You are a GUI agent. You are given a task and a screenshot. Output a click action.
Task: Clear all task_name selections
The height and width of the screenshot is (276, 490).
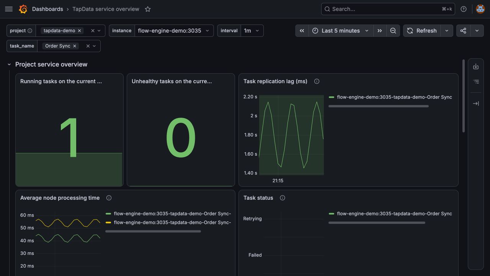coord(88,46)
